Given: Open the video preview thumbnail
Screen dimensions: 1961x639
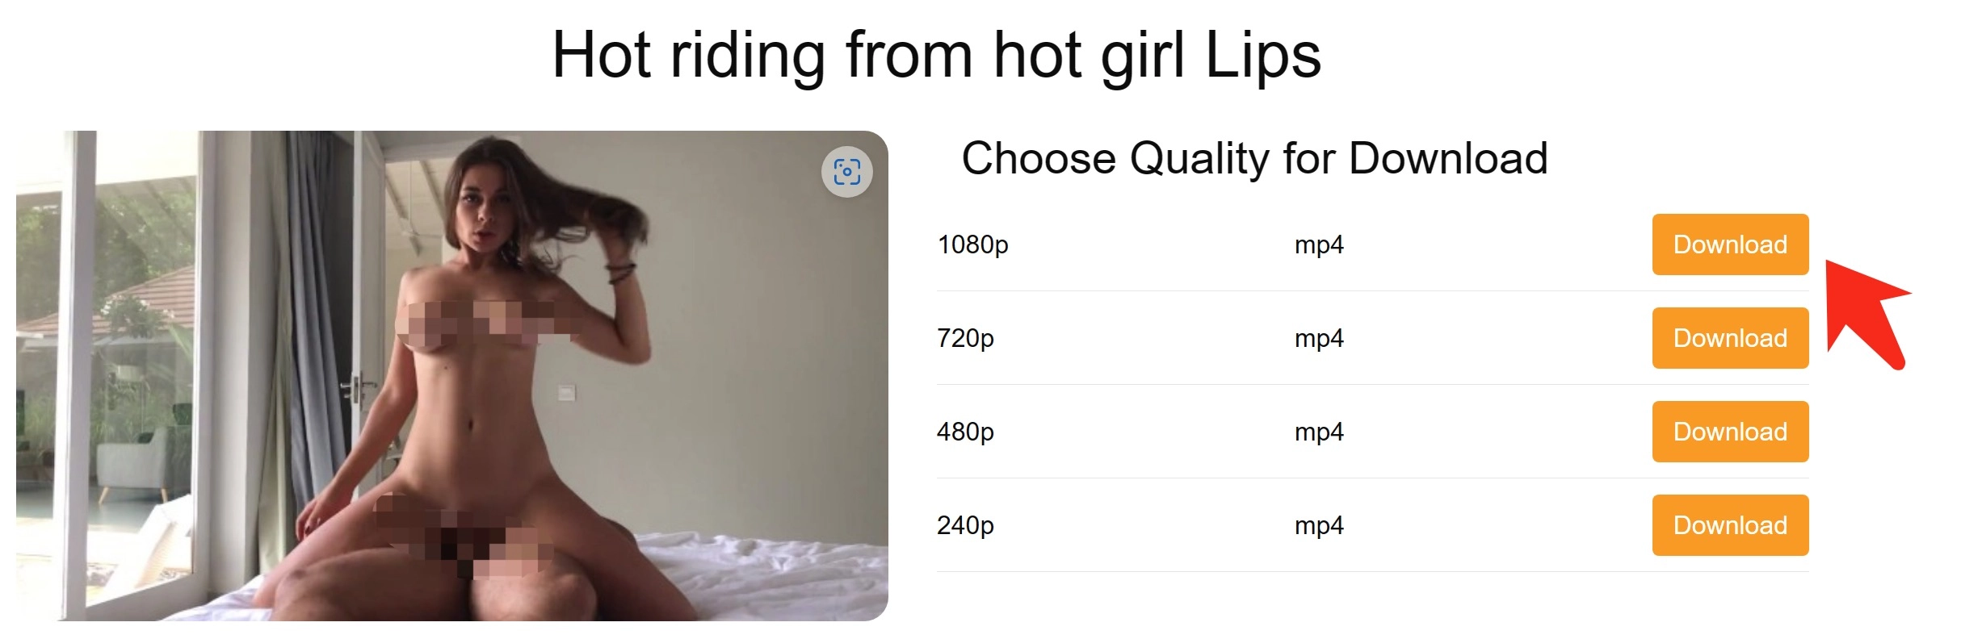Looking at the screenshot, I should coord(452,376).
